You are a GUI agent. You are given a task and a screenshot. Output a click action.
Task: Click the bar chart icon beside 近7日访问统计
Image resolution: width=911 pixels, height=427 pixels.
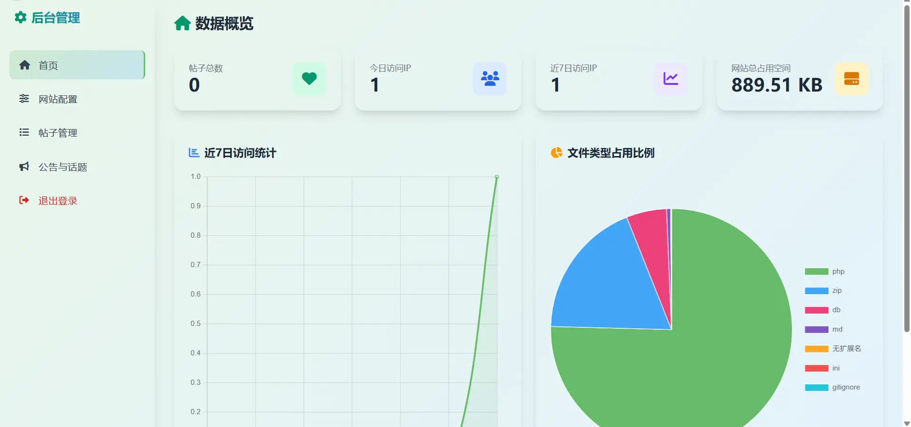(x=194, y=153)
